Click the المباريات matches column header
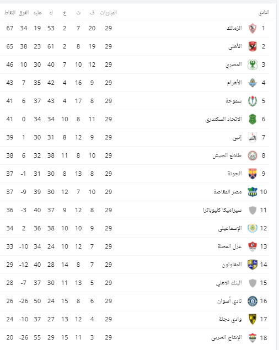 click(108, 13)
